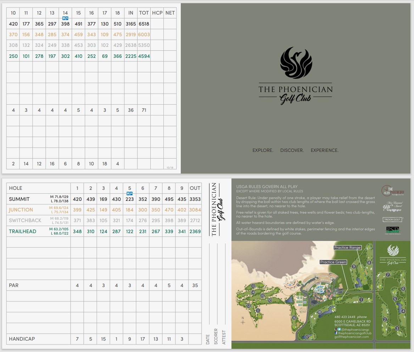Click USGA RULES GOVERN ALL PLAY heading
The image size is (414, 352).
pyautogui.click(x=267, y=187)
